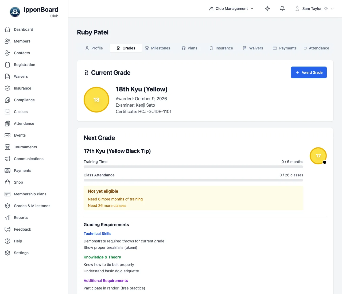The width and height of the screenshot is (342, 294).
Task: Click the Contacts add-person icon
Action: point(7,53)
